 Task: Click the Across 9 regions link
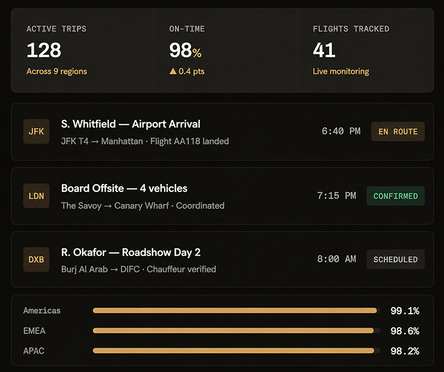(57, 72)
